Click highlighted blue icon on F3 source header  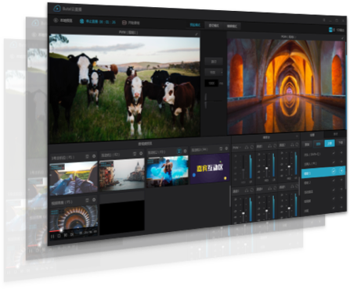tap(179, 151)
